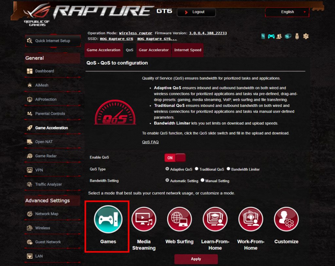Click the Logout button
335x266 pixels.
(x=196, y=12)
